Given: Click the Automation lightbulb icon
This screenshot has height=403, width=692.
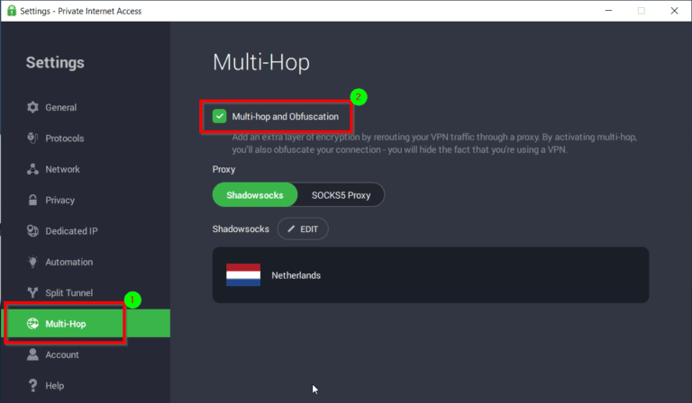Looking at the screenshot, I should (33, 263).
